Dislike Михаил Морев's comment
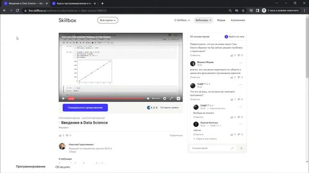This screenshot has width=309, height=173. point(239,77)
